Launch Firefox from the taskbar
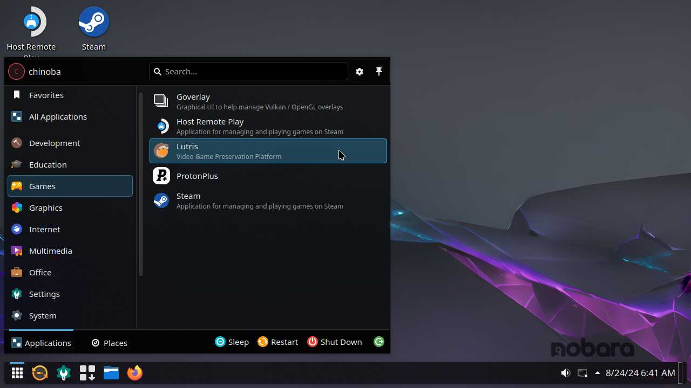 pyautogui.click(x=135, y=372)
